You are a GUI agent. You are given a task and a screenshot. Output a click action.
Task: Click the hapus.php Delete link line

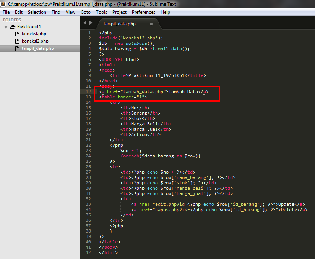(x=219, y=210)
